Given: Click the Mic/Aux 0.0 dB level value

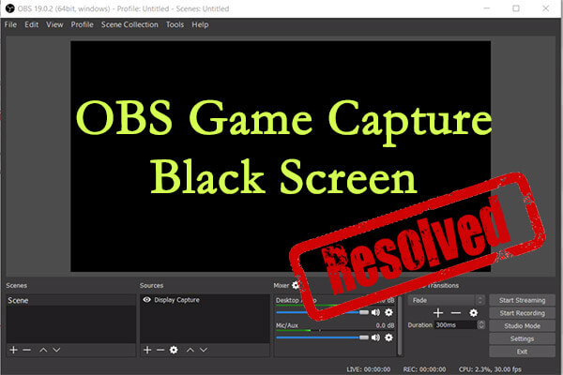Looking at the screenshot, I should pyautogui.click(x=385, y=325).
